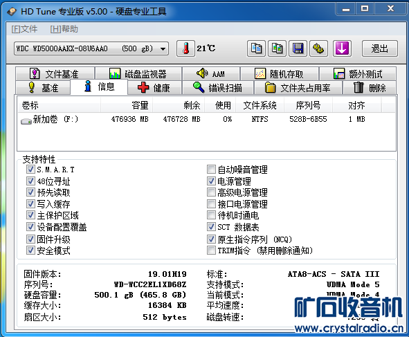Click the 528B-6B55 serial cell
This screenshot has width=409, height=337.
(308, 120)
